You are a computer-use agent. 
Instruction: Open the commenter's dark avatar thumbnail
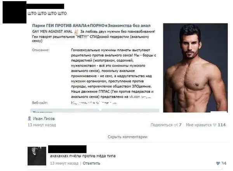[37, 156]
